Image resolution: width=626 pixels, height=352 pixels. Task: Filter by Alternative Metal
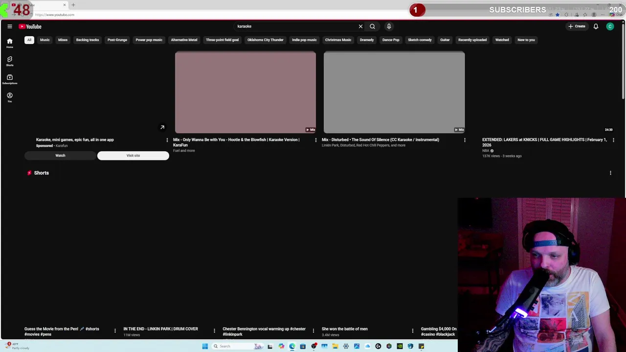(184, 40)
